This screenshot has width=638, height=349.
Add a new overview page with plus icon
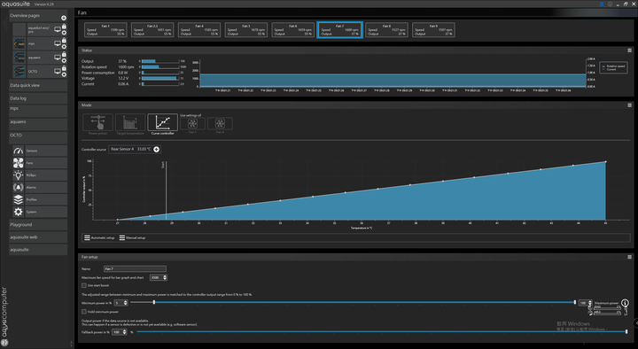point(64,18)
